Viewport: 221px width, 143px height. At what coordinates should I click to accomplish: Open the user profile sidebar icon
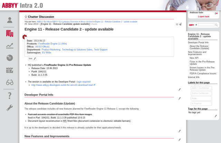pyautogui.click(x=10, y=20)
